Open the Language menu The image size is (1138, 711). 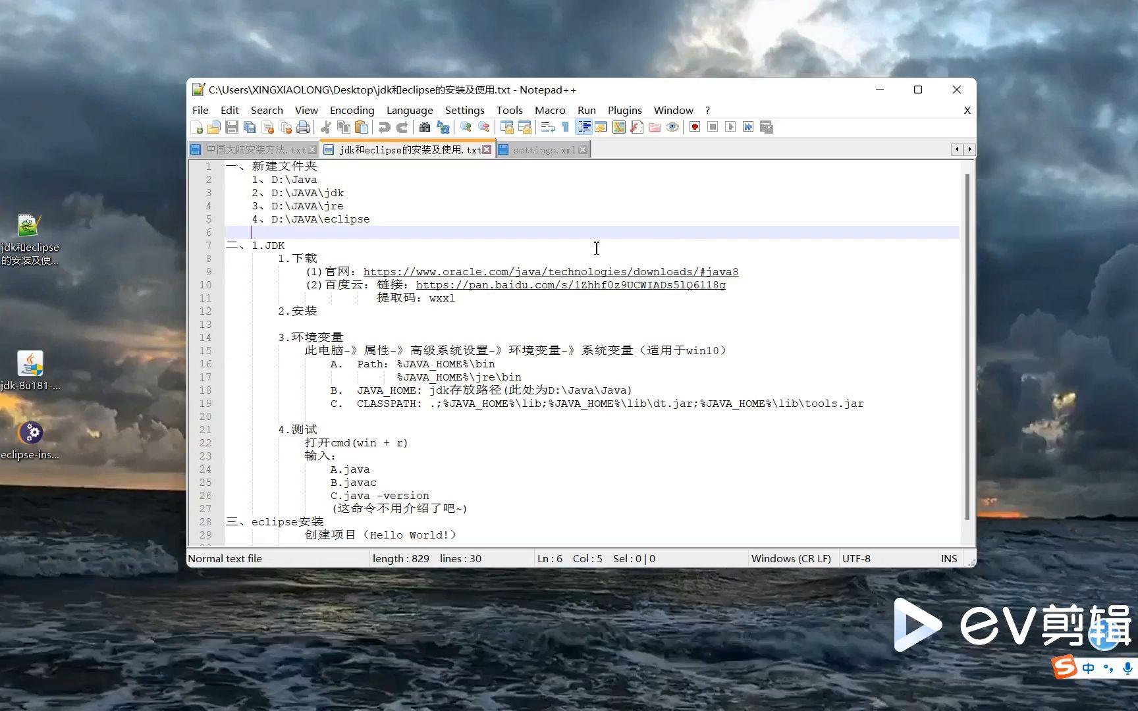tap(410, 110)
